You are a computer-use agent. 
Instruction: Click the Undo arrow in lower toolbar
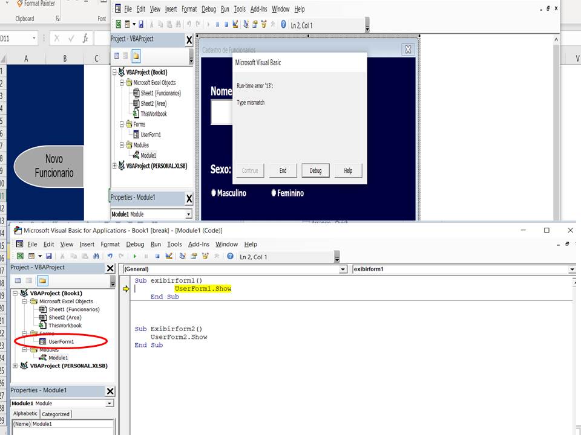click(x=110, y=256)
